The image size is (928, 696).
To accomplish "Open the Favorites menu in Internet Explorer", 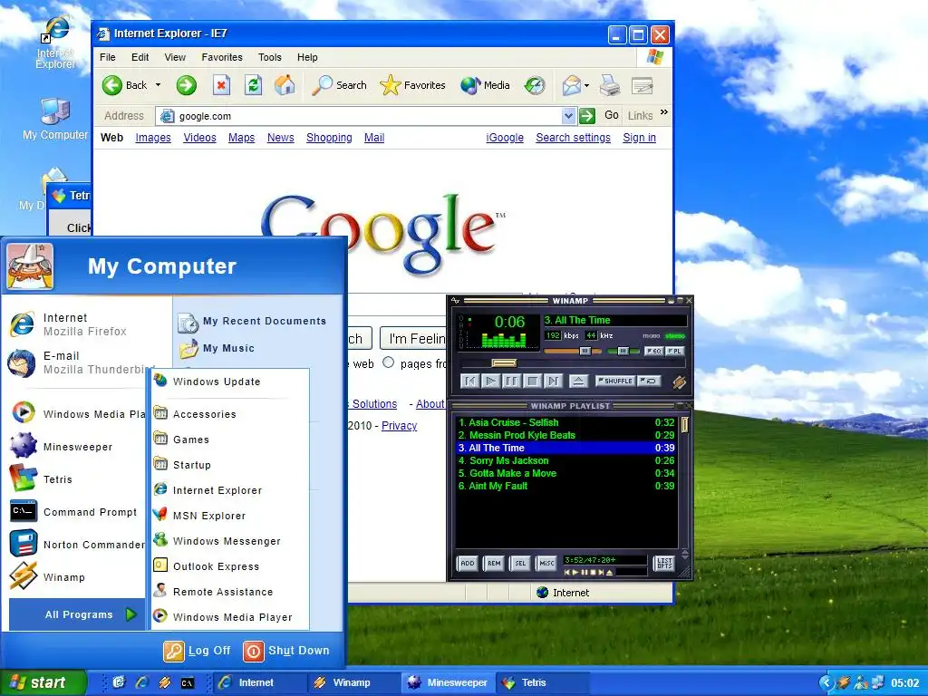I will point(222,57).
